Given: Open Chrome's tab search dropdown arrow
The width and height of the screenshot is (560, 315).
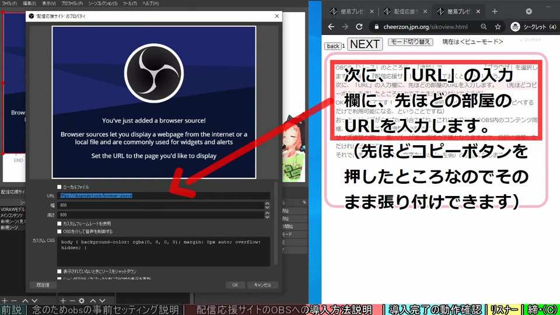Looking at the screenshot, I should coord(529,12).
